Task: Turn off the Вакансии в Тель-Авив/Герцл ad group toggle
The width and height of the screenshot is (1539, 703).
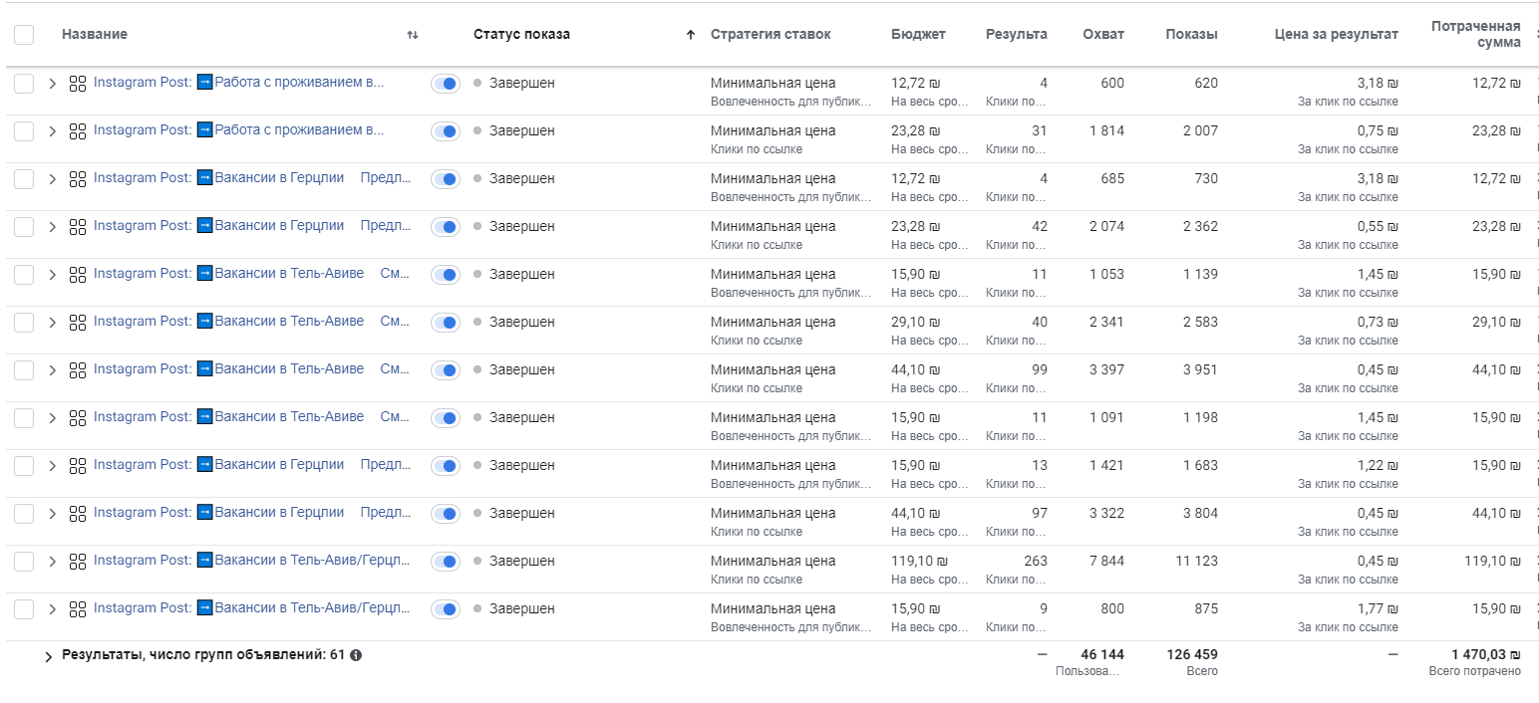Action: (x=445, y=561)
